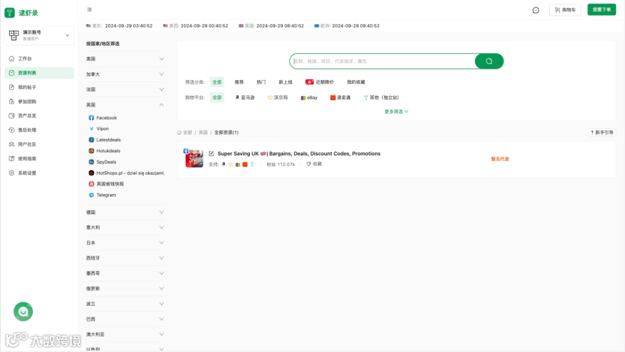
Task: Expand 更多筛选 options
Action: point(396,112)
